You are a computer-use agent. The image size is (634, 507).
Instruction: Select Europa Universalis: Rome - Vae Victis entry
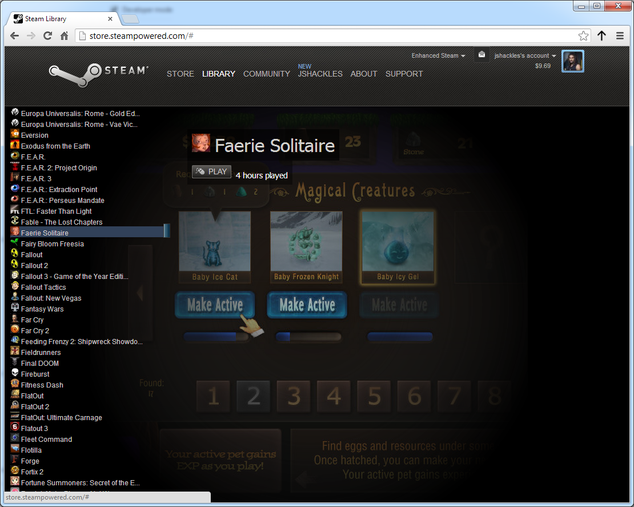pyautogui.click(x=79, y=125)
